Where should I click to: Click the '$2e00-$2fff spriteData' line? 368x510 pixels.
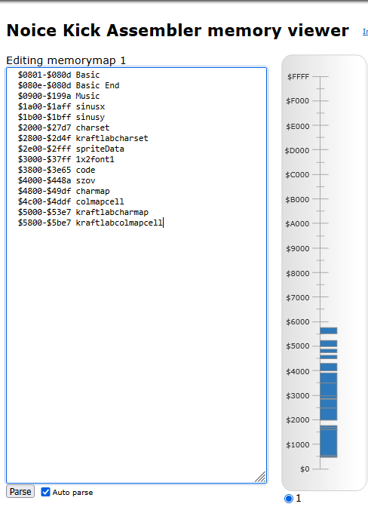click(71, 149)
